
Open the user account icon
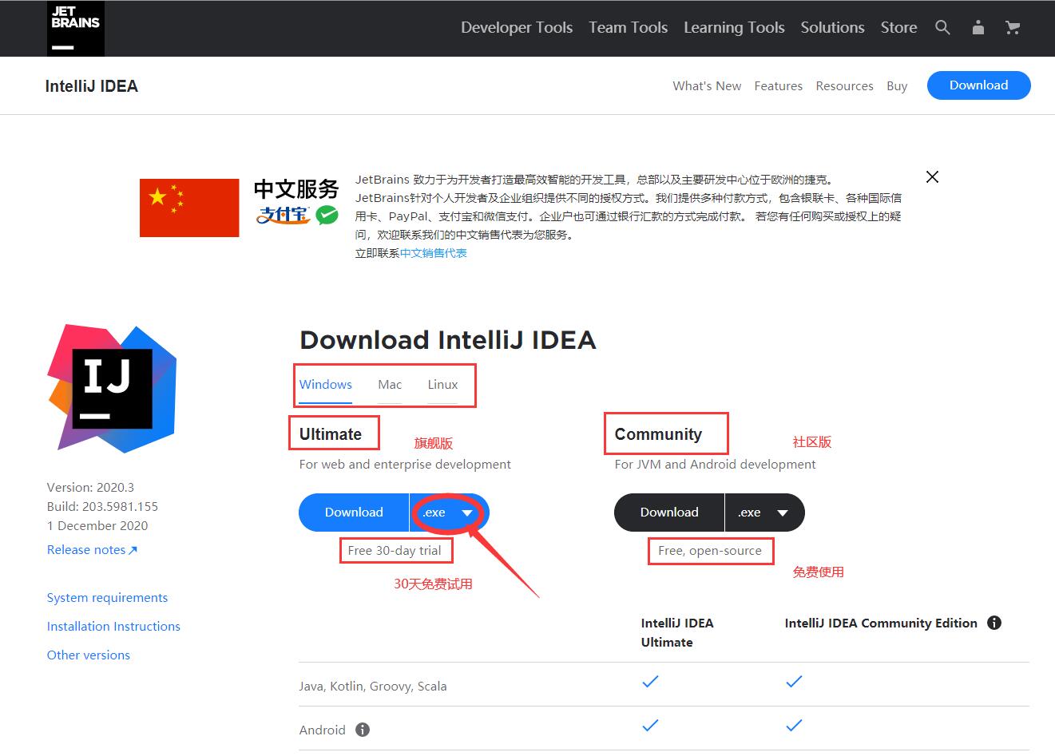[x=978, y=28]
